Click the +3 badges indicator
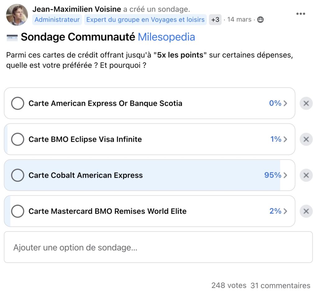This screenshot has width=318, height=296. tap(215, 19)
